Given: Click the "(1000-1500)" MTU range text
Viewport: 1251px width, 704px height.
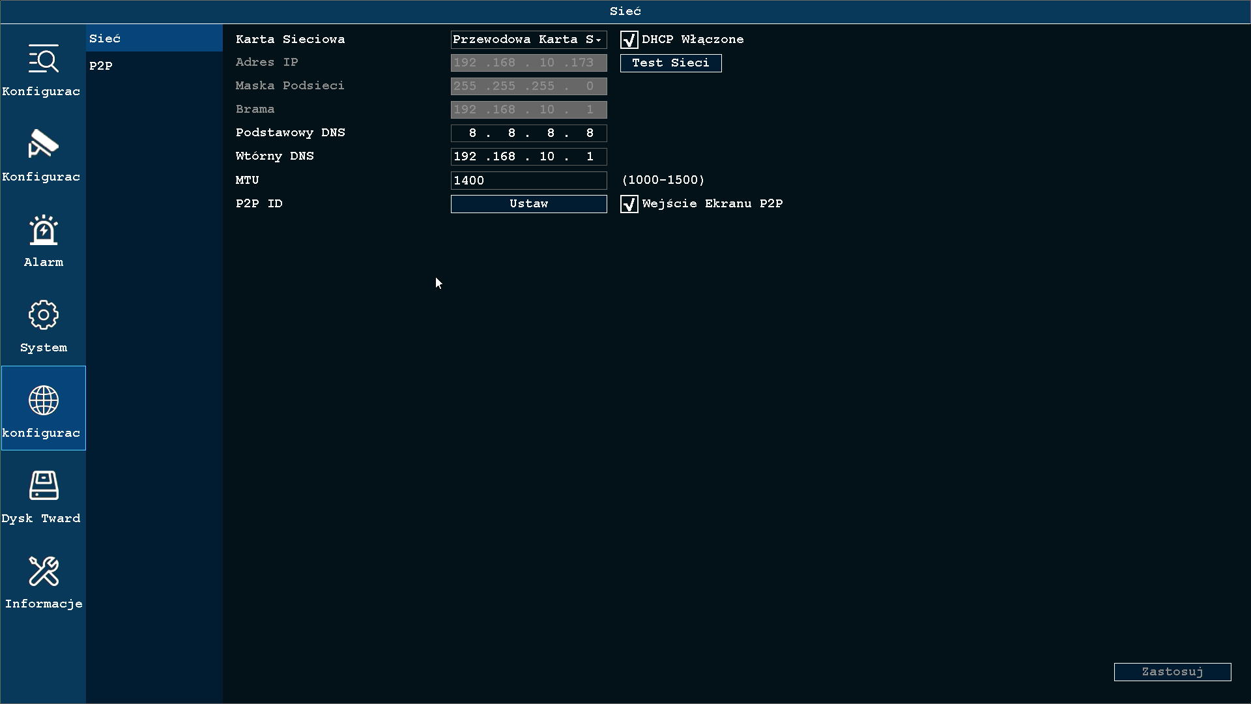Looking at the screenshot, I should [x=663, y=180].
